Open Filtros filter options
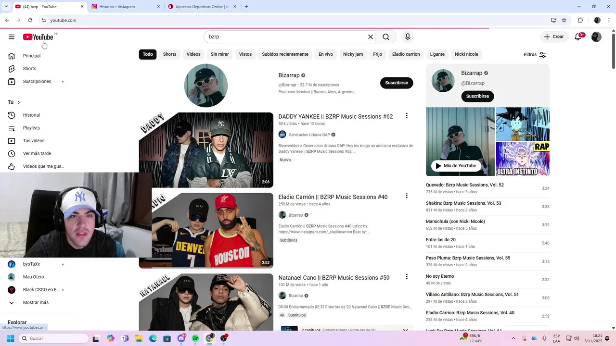This screenshot has width=616, height=346. [x=535, y=55]
